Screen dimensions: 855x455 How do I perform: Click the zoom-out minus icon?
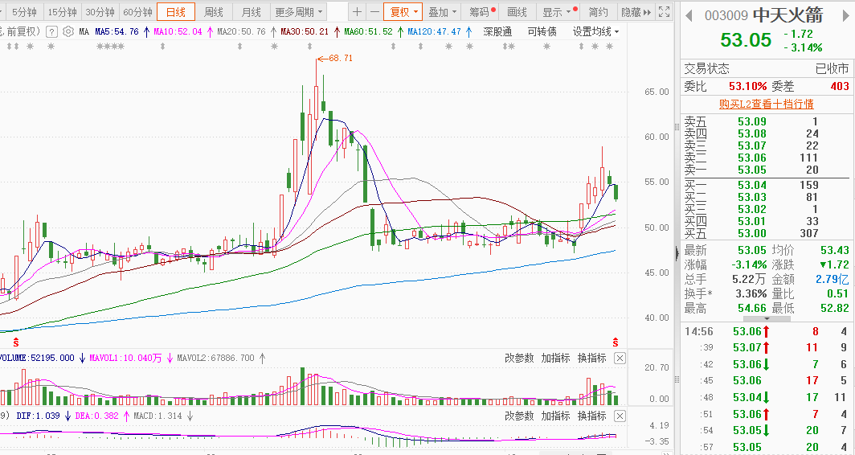pyautogui.click(x=374, y=12)
